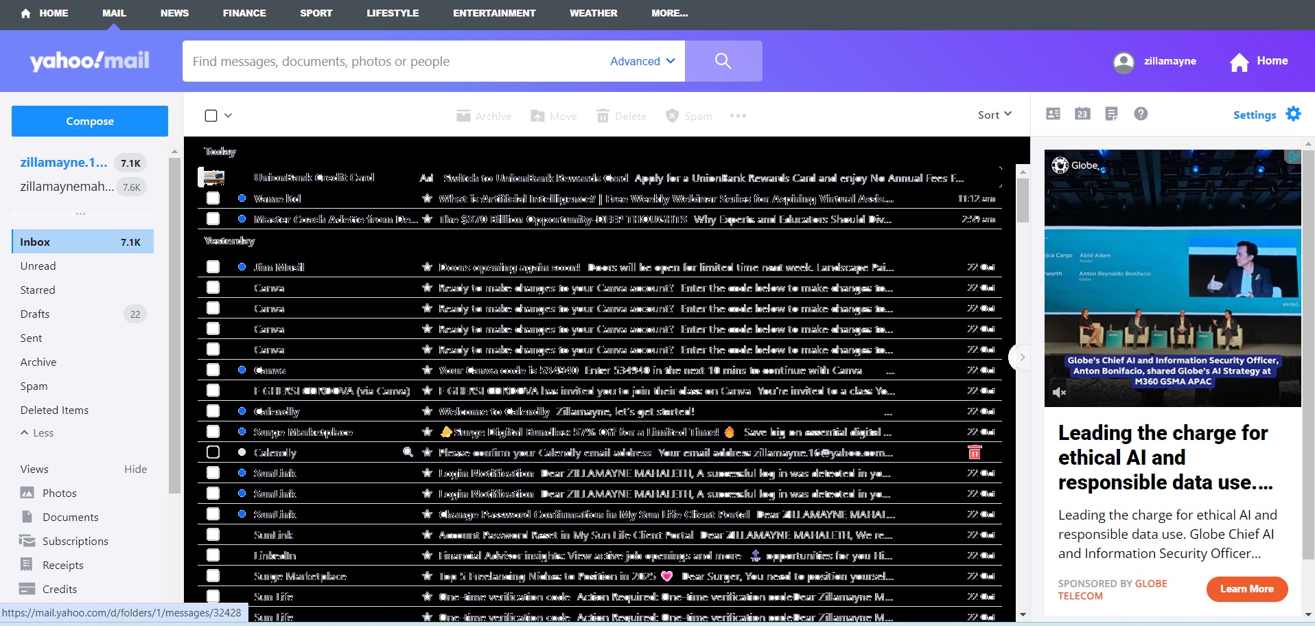Viewport: 1315px width, 626px height.
Task: Go to LIFESTYLE in top navigation
Action: tap(393, 13)
